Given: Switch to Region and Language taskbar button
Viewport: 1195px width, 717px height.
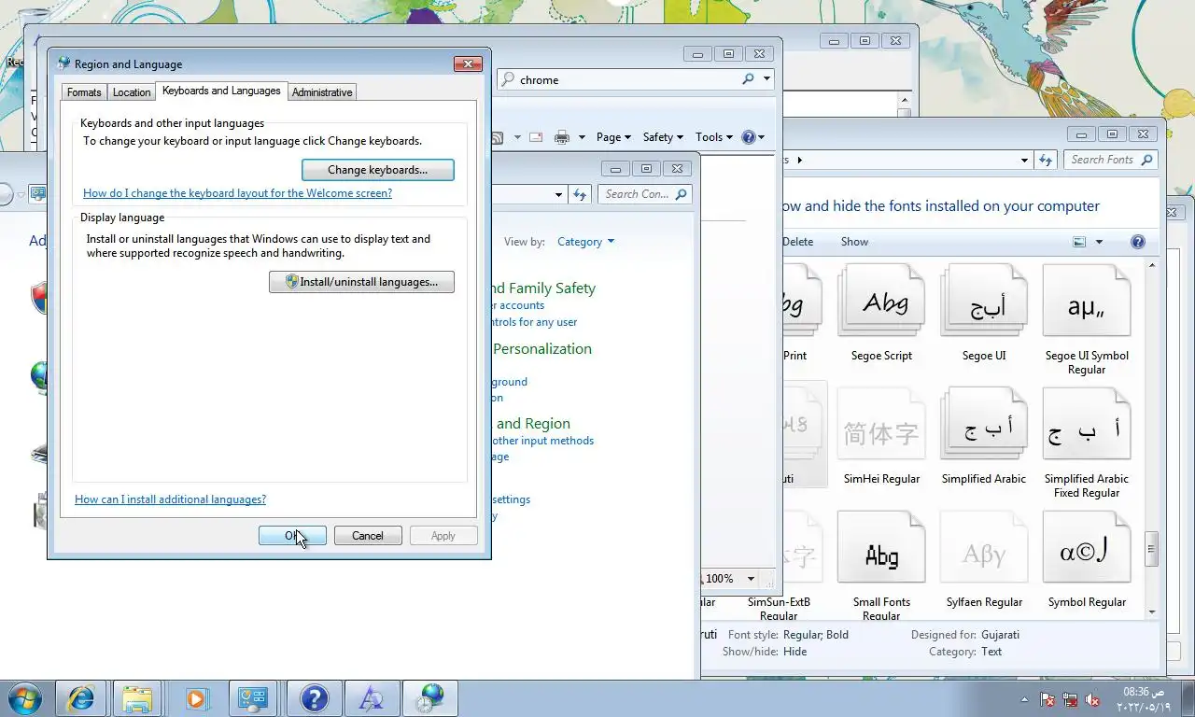Looking at the screenshot, I should [429, 698].
